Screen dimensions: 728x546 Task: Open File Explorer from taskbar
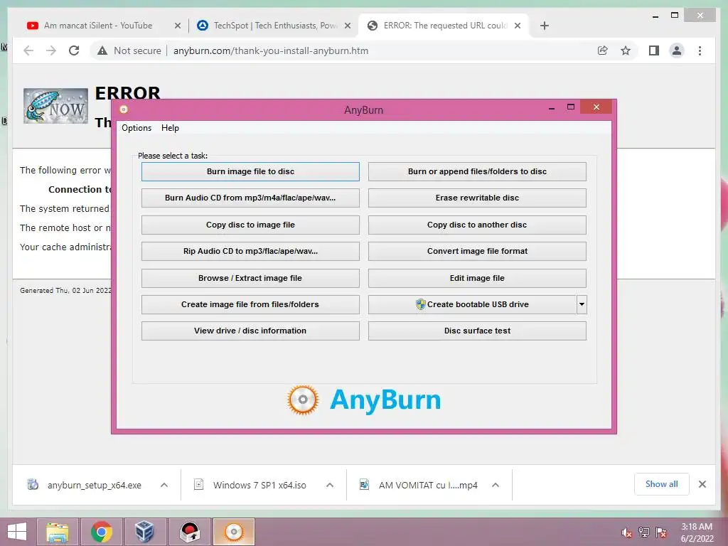pos(58,532)
